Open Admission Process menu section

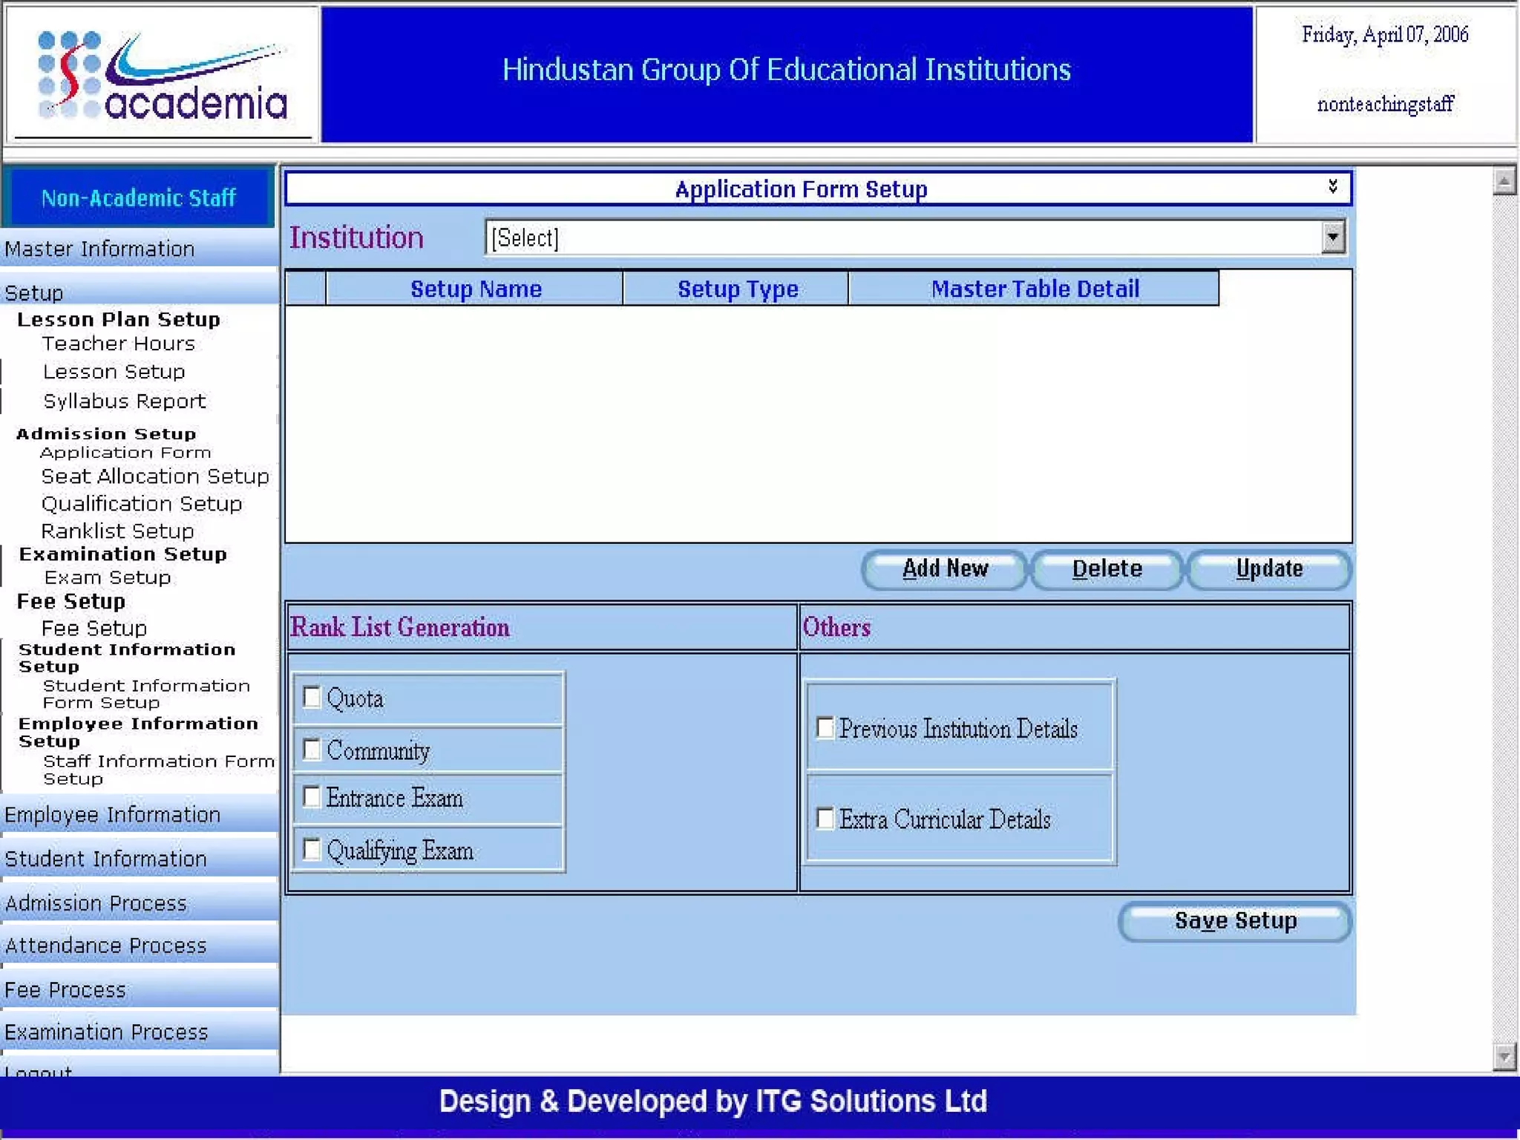click(x=96, y=903)
